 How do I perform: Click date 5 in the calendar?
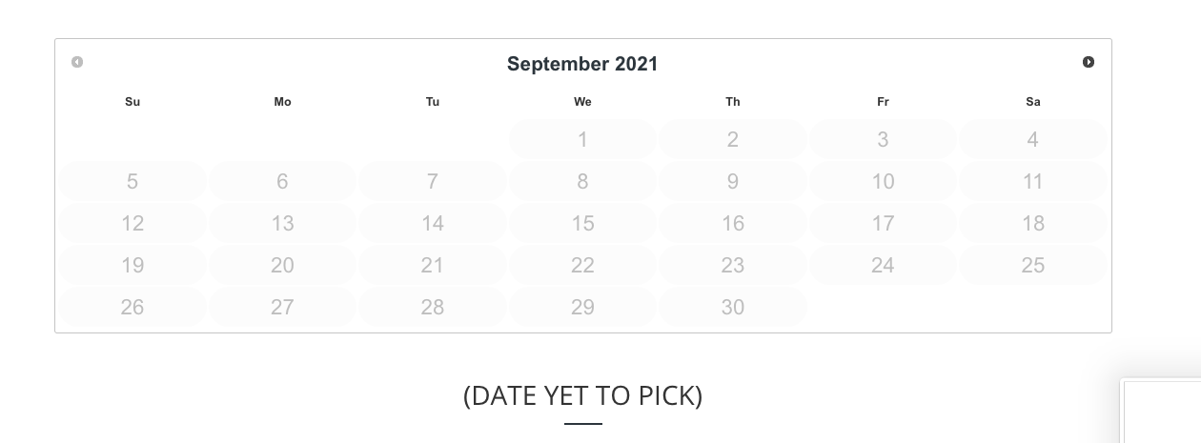pos(132,182)
